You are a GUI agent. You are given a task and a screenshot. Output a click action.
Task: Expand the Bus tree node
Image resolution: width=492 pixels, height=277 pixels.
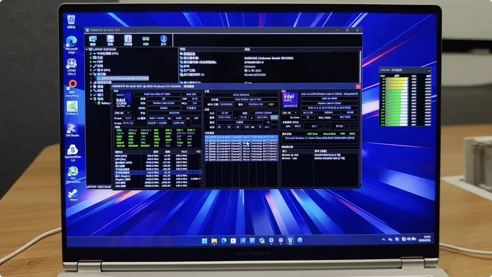(x=91, y=66)
